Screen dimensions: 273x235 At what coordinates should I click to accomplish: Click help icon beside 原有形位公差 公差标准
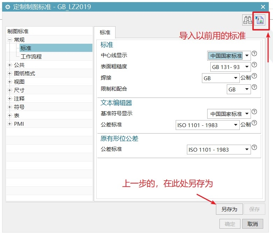(254, 147)
